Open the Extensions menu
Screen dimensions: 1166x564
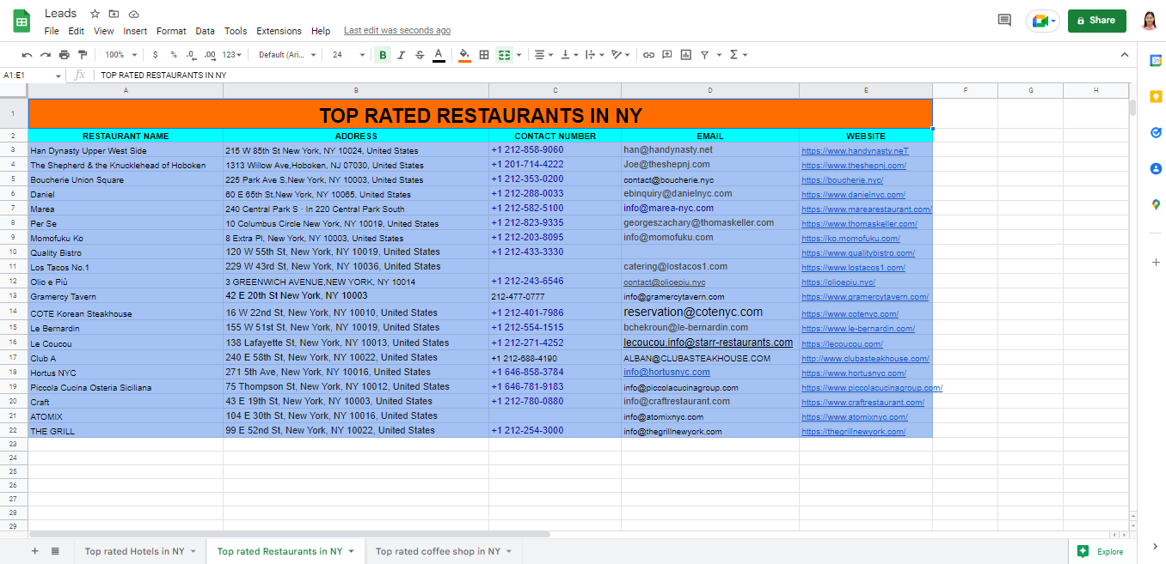(279, 31)
